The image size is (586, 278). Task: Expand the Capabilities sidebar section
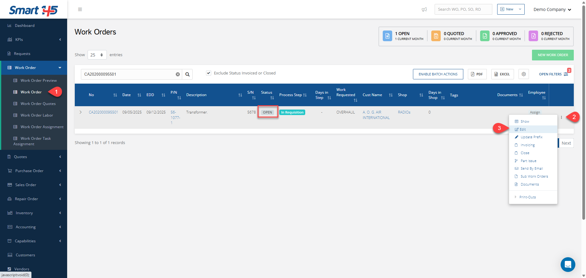(34, 241)
